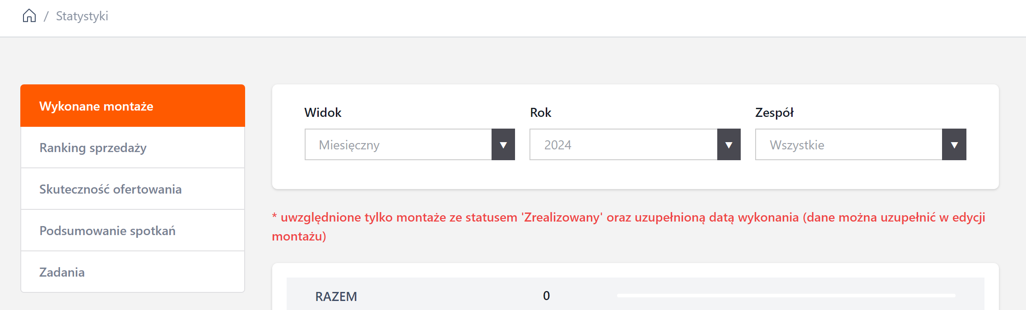Click the Widok field label

coord(323,112)
